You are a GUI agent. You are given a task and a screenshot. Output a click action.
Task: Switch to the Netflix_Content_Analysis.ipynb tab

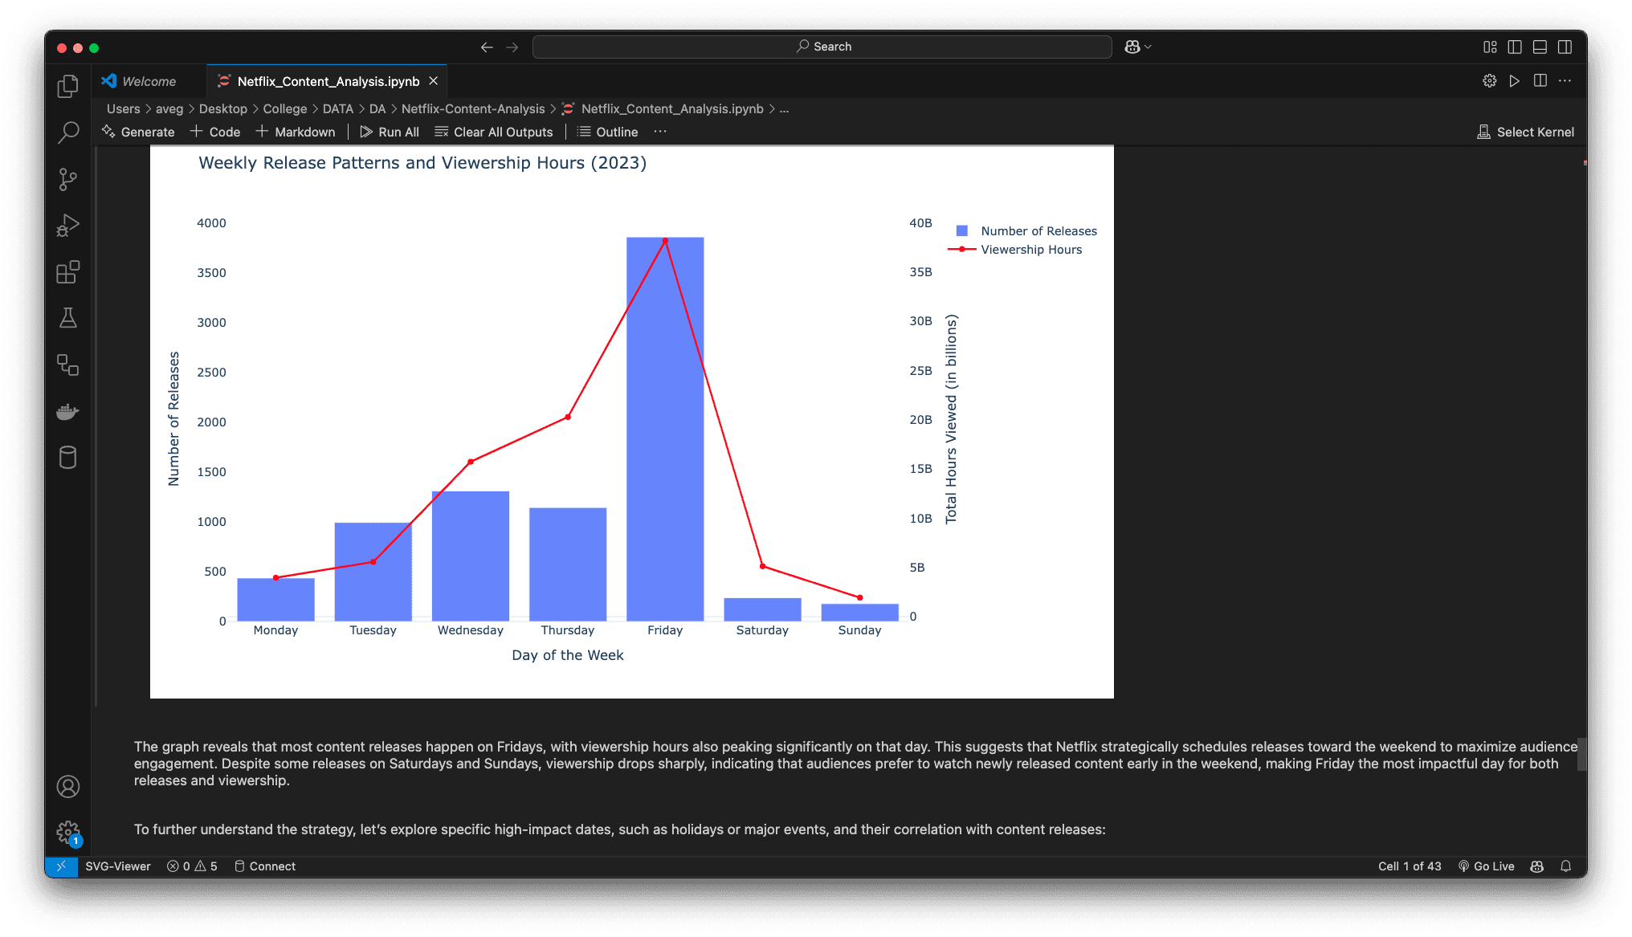[328, 81]
